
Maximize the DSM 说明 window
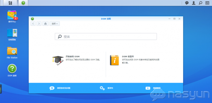coord(174,19)
